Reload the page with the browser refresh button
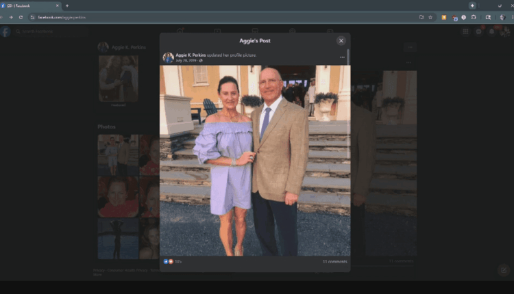Screen dimensions: 514x294 click(21, 17)
